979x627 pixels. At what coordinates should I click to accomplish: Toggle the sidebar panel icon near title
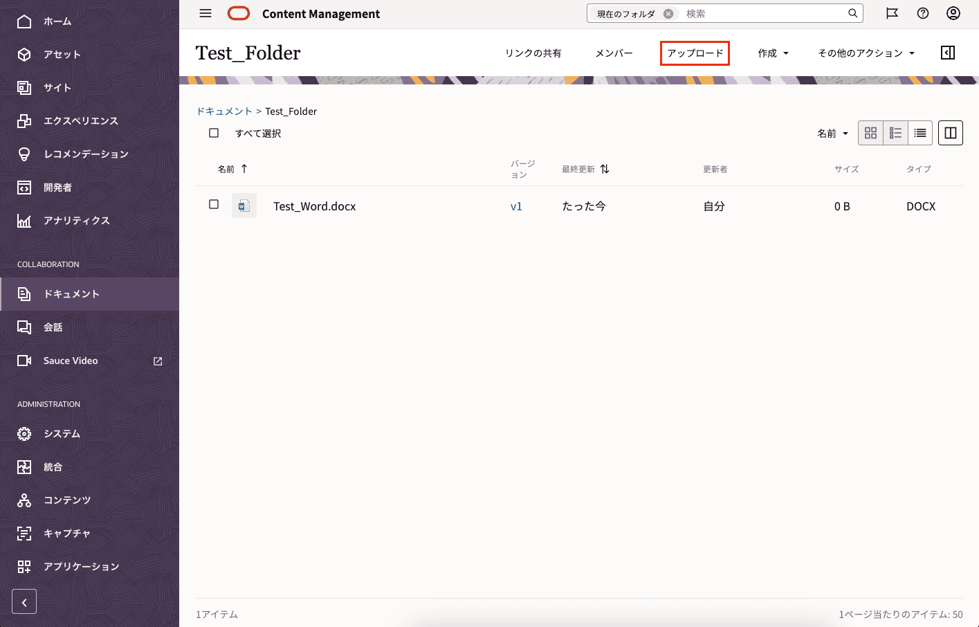coord(948,53)
